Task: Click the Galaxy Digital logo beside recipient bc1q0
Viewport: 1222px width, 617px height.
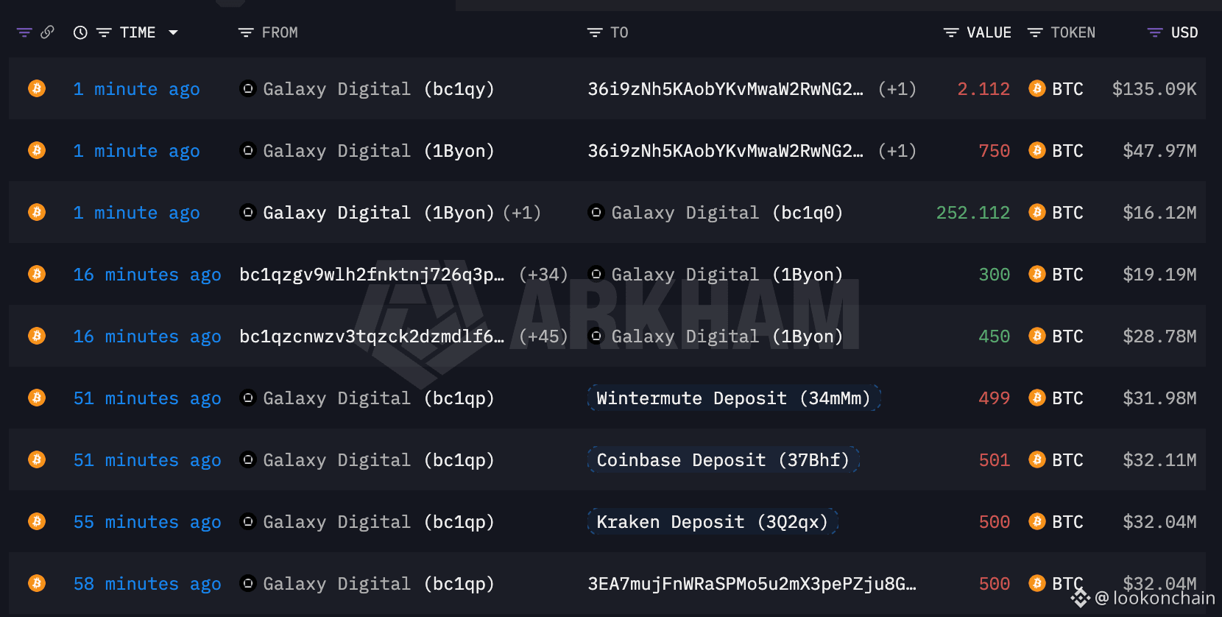Action: 596,212
